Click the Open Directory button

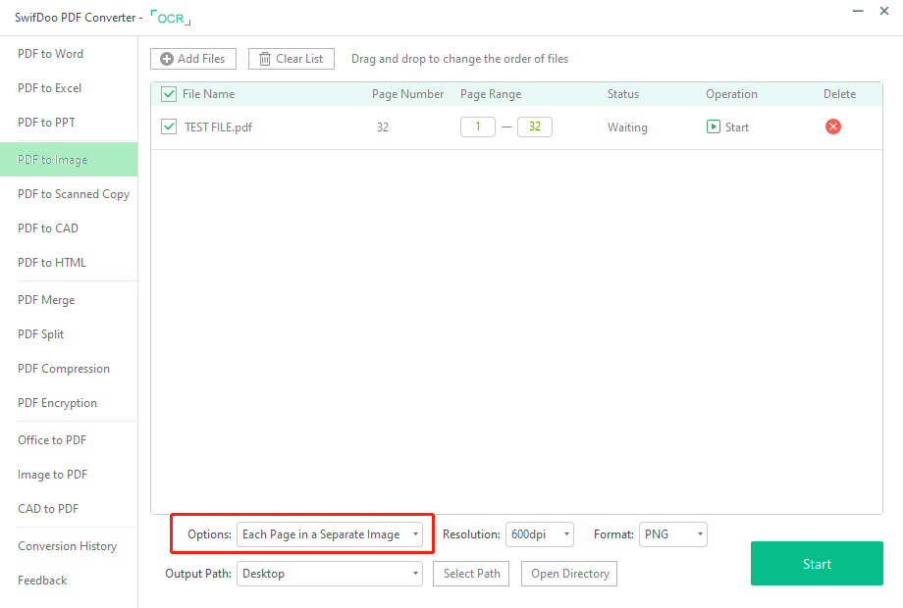coord(569,574)
